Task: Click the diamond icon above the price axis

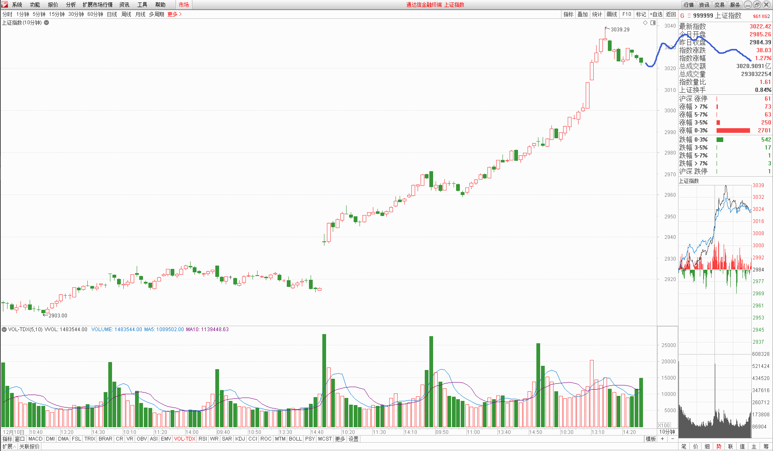Action: point(645,23)
